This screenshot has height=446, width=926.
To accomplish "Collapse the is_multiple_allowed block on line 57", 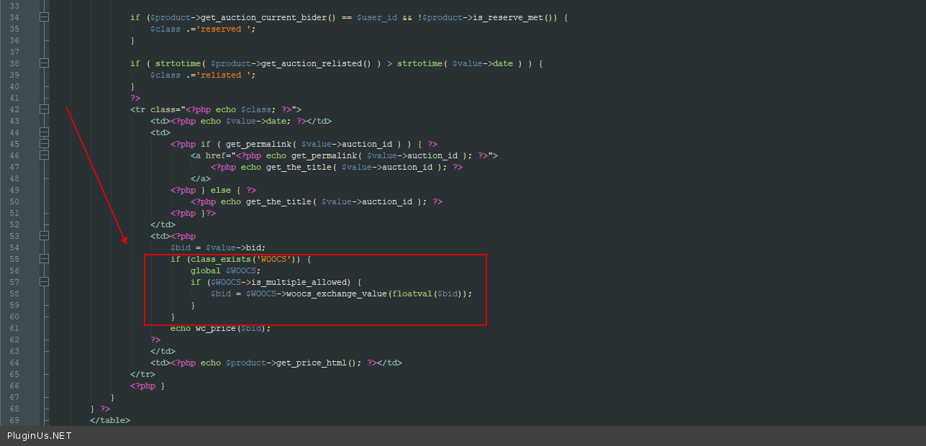I will (45, 282).
